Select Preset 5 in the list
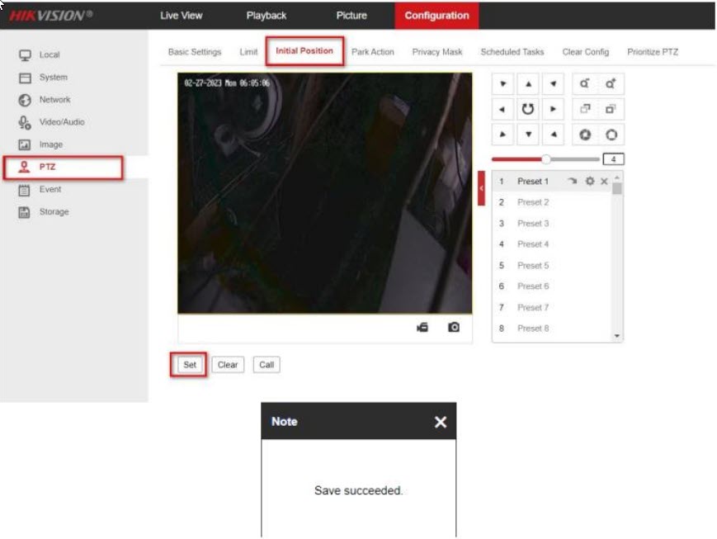The height and width of the screenshot is (539, 717). [532, 266]
